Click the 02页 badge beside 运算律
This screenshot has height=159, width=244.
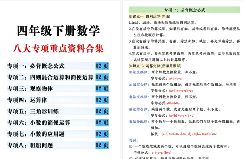pyautogui.click(x=102, y=100)
